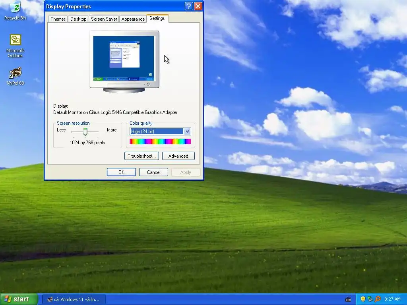Click the Screen resolution slider thumb
407x305 pixels.
(85, 132)
